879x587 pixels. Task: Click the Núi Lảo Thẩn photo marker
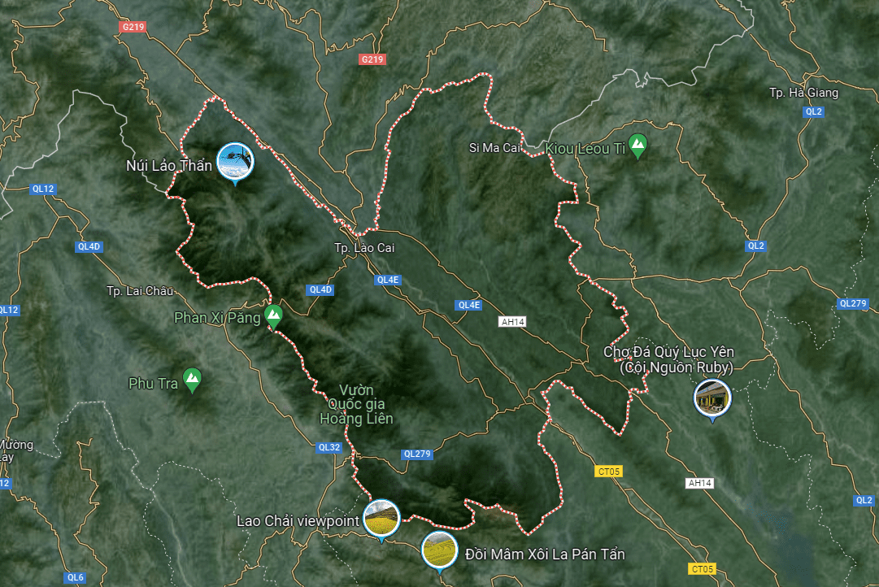(x=236, y=163)
